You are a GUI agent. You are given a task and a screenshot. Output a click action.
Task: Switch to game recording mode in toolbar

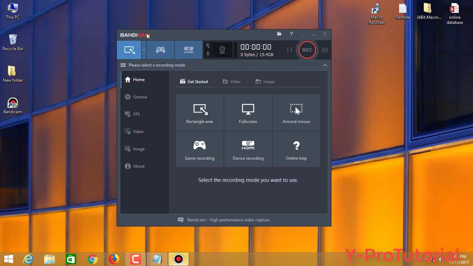(x=160, y=50)
